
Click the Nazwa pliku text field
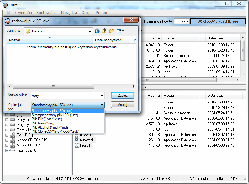pyautogui.click(x=64, y=96)
